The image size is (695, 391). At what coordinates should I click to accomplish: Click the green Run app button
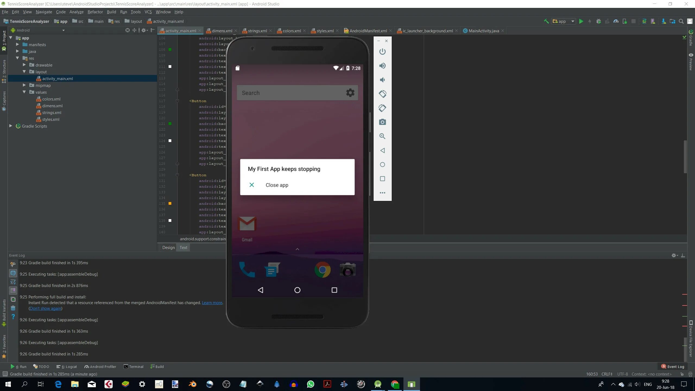[x=581, y=21]
